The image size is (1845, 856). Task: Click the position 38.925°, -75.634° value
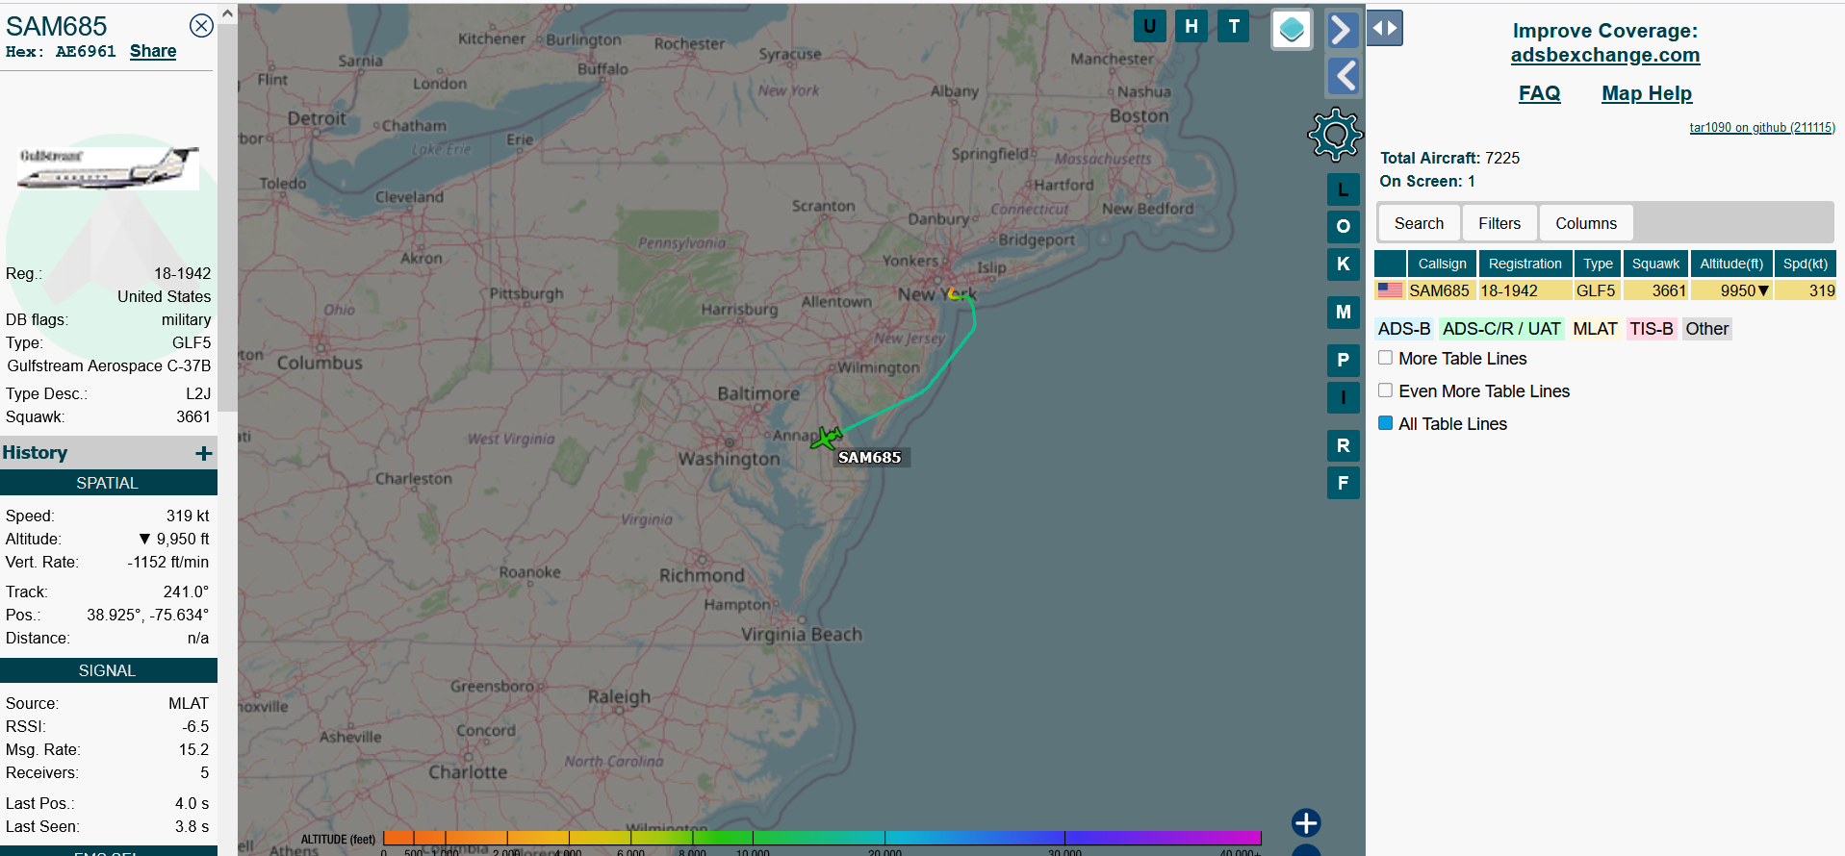[x=147, y=615]
